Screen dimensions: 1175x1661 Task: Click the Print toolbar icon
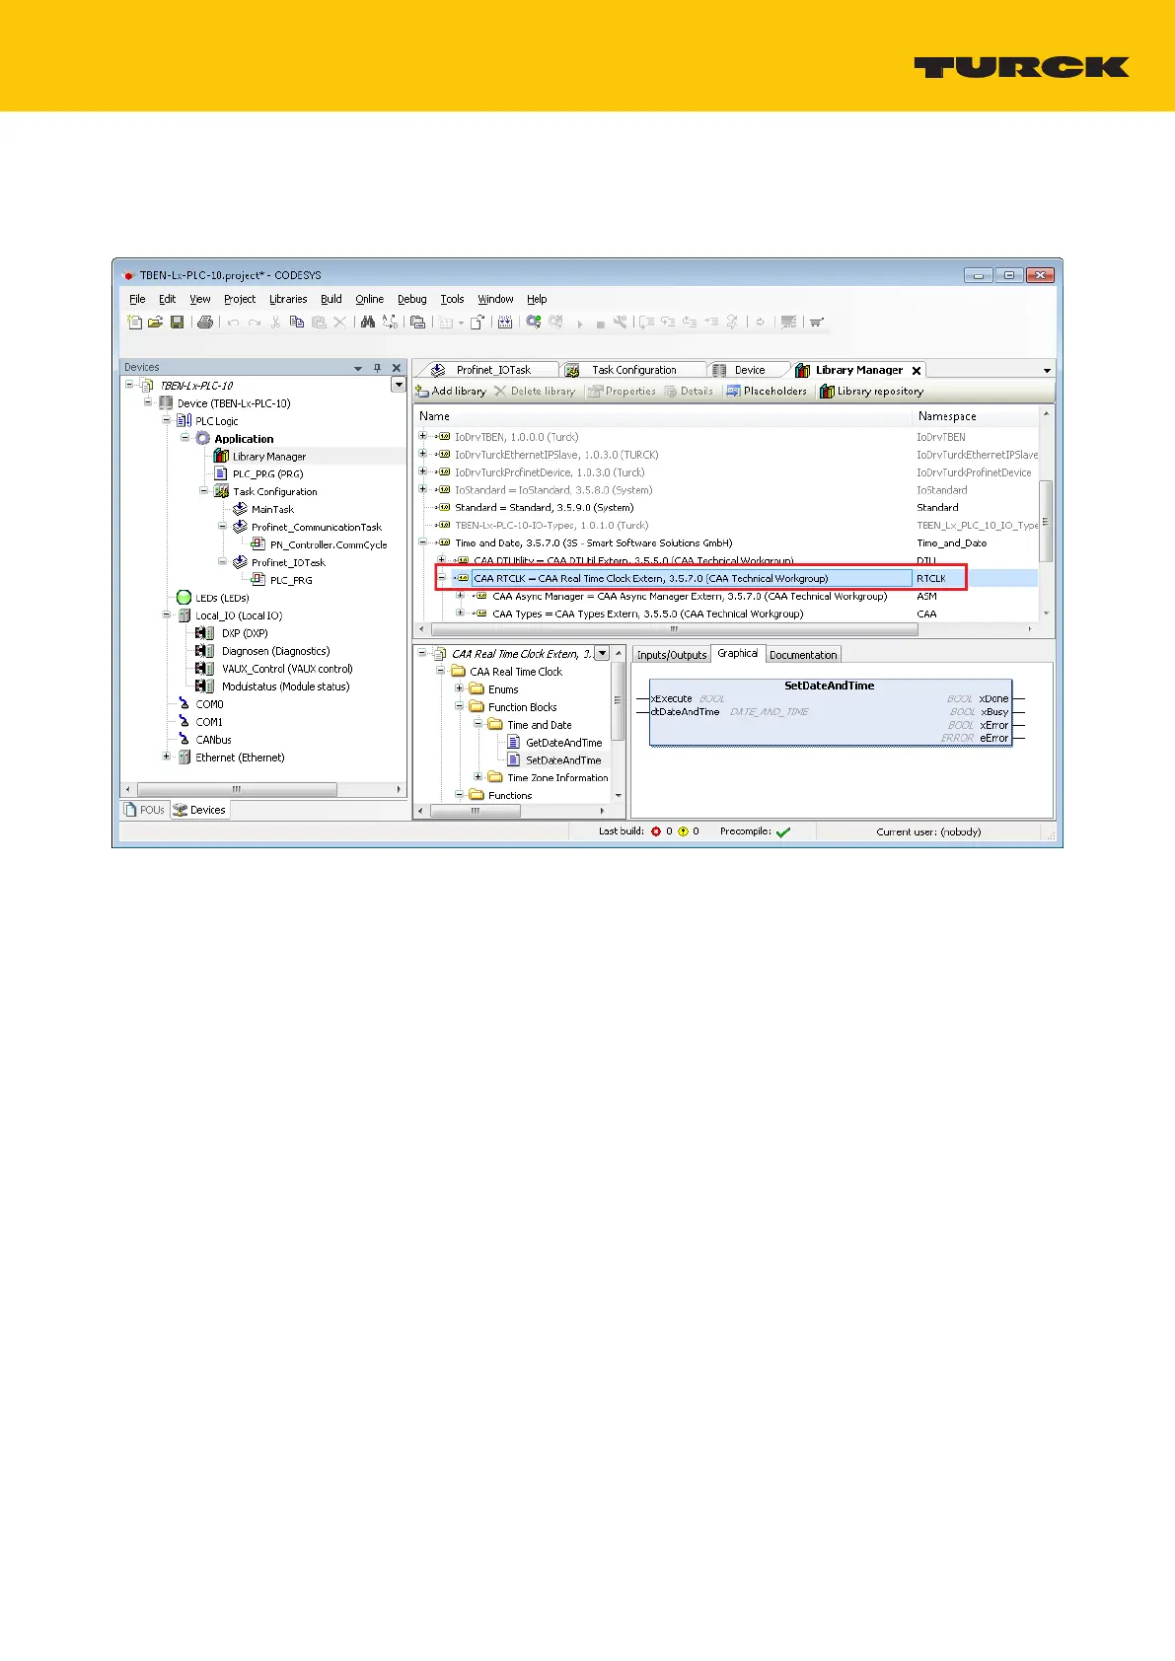205,322
